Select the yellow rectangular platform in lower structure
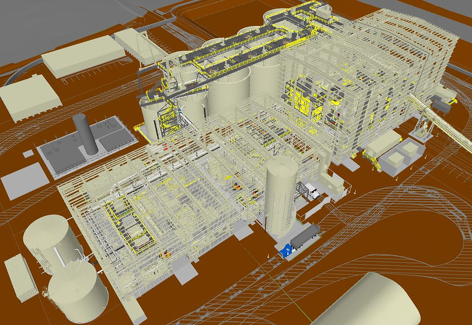Image resolution: width=472 pixels, height=325 pixels. [130, 223]
